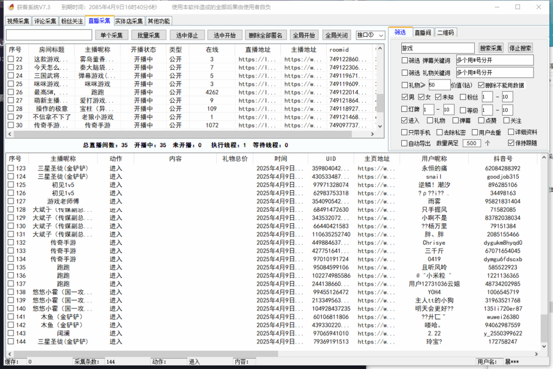Click the upper table's scroll down arrow

pyautogui.click(x=380, y=126)
